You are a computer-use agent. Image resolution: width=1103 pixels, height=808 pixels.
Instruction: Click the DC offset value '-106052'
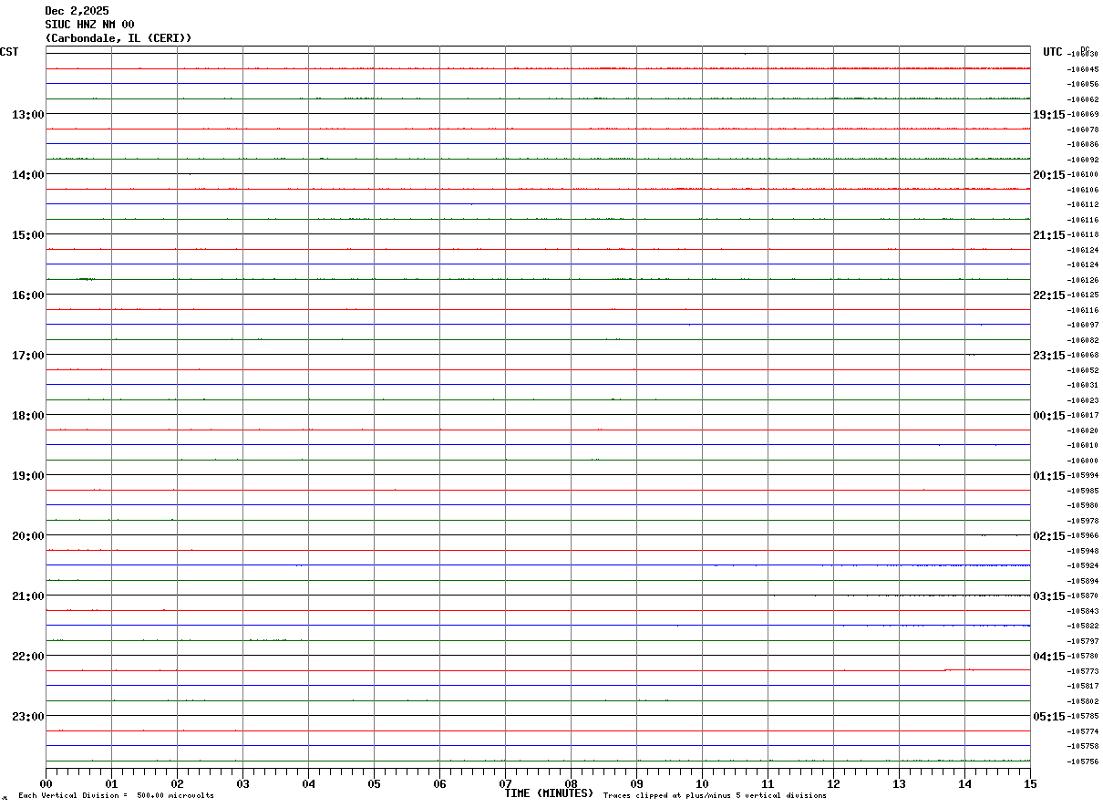[1082, 370]
